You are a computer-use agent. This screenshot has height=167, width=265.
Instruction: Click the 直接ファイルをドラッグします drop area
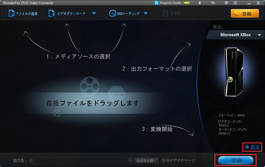pos(93,103)
